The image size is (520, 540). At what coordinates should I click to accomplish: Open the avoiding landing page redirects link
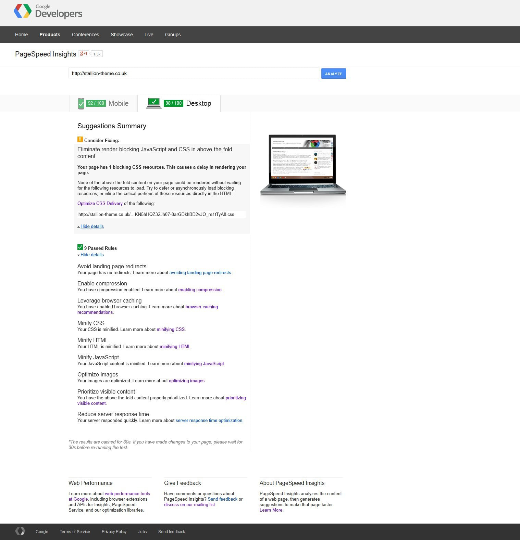pyautogui.click(x=200, y=273)
